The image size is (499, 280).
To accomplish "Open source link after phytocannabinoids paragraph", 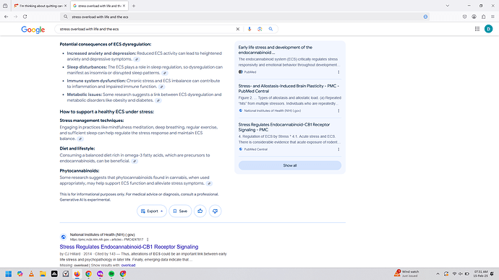I will [209, 183].
